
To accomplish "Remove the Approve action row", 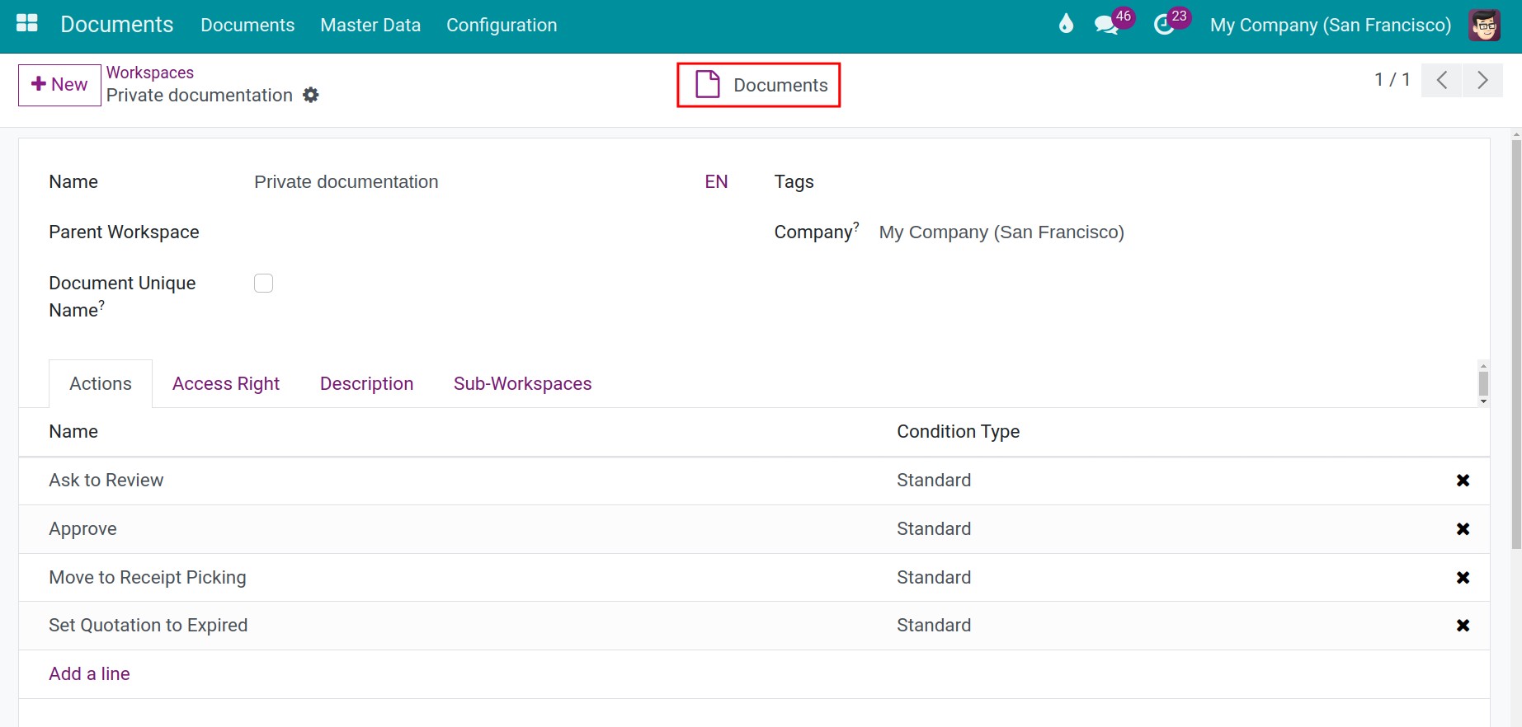I will [1463, 529].
